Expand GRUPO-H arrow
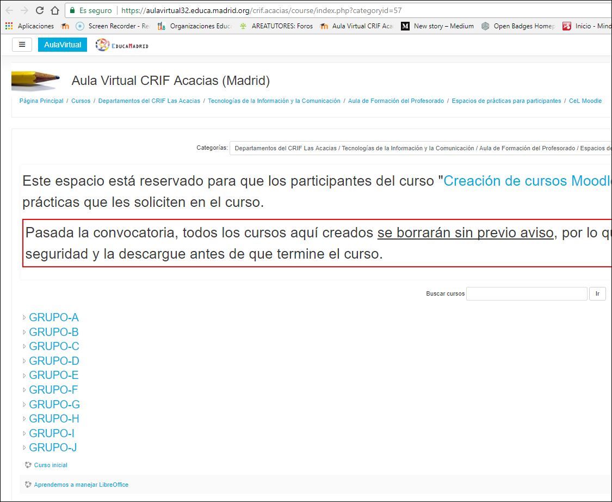 (x=24, y=418)
